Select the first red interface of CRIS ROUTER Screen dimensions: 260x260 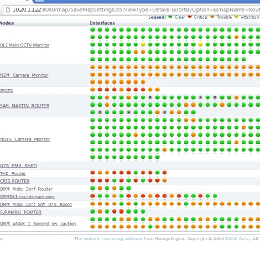coord(92,180)
